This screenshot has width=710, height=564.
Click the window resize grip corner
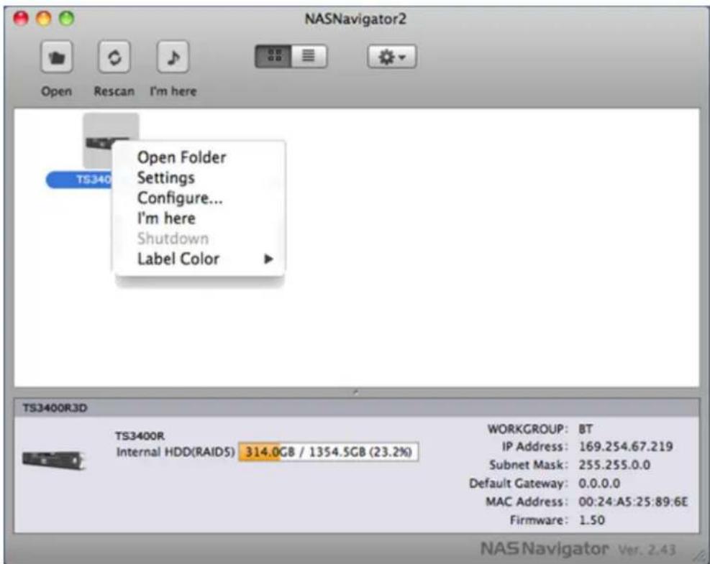[699, 555]
